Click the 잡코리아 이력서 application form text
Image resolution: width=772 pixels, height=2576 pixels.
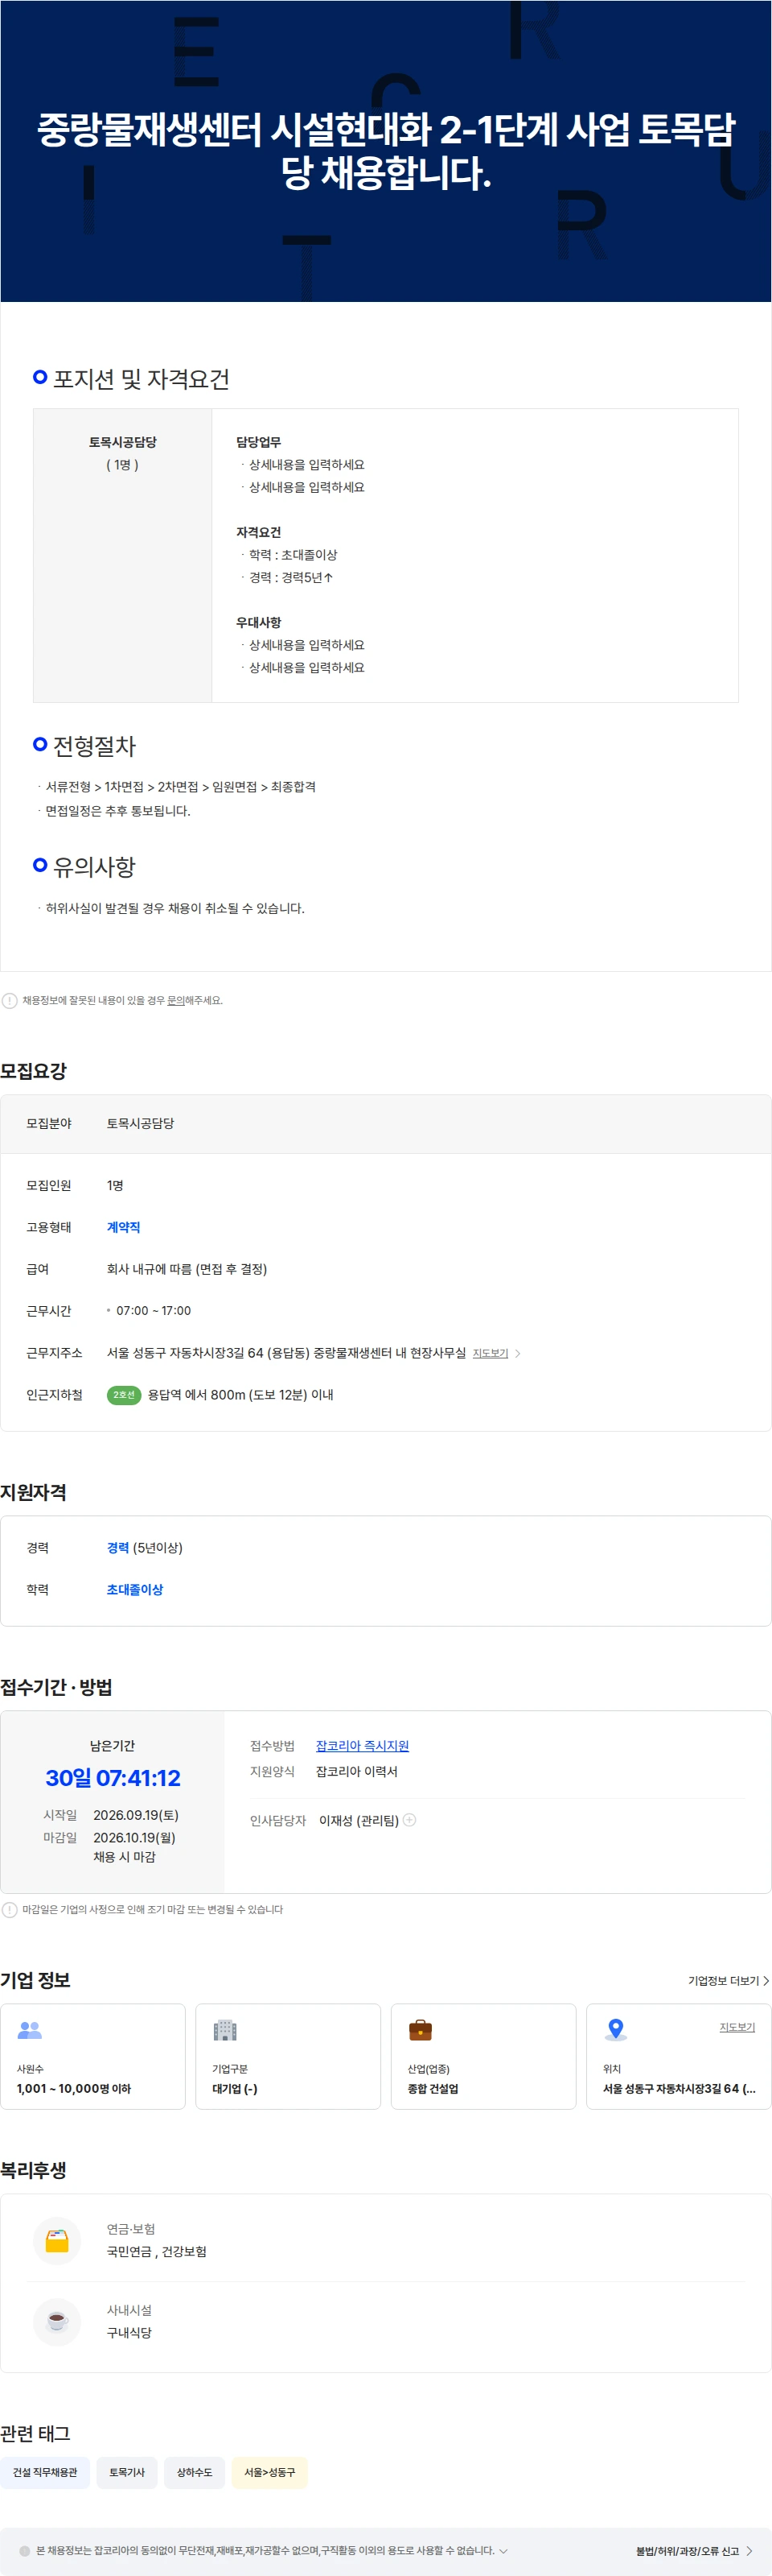tap(356, 1771)
